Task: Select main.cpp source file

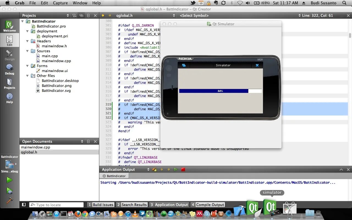Action: tap(50, 56)
